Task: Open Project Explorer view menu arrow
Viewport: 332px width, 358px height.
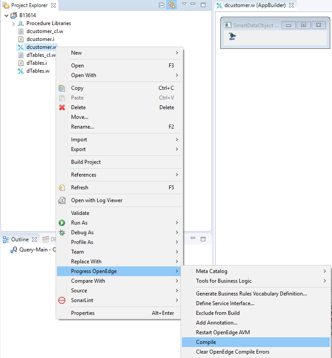Action: [x=184, y=4]
